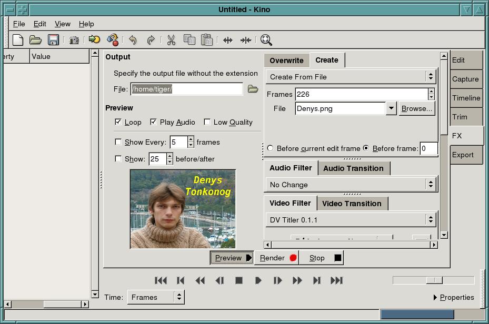Enable the Low Quality preview checkbox
Screen dimensions: 489x324
[x=207, y=122]
